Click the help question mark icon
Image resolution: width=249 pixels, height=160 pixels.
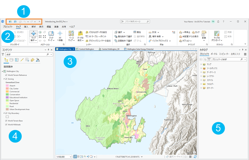click(223, 22)
